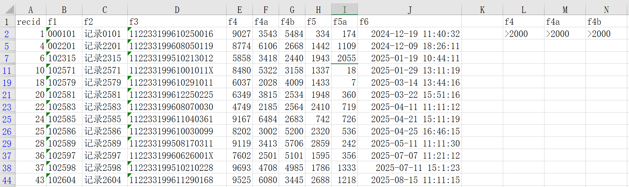Select the f3 header cell

pyautogui.click(x=177, y=22)
